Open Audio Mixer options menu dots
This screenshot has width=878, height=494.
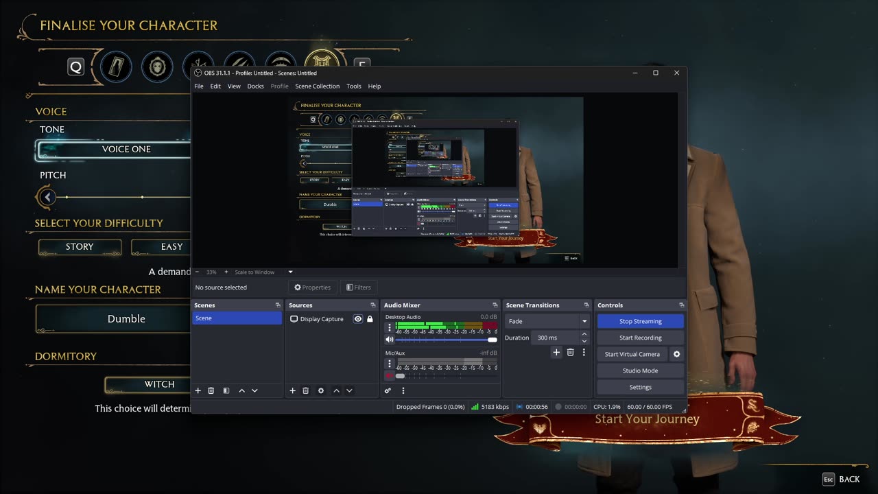(403, 390)
